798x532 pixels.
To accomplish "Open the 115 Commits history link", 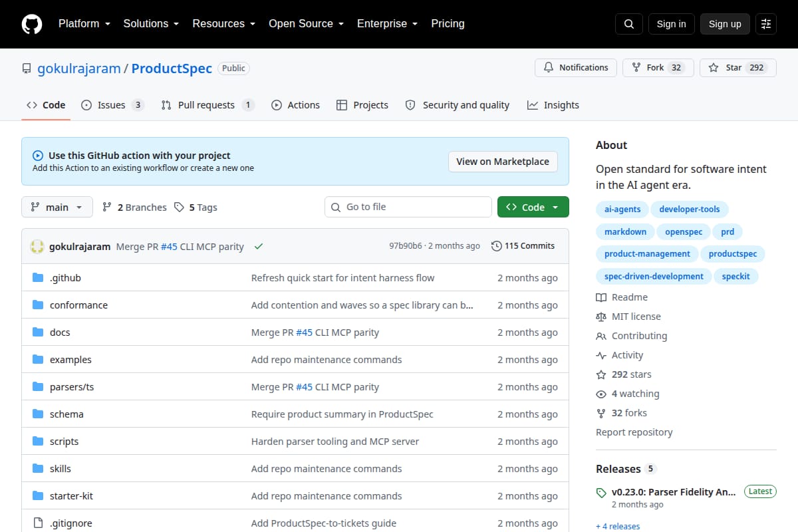I will click(523, 246).
